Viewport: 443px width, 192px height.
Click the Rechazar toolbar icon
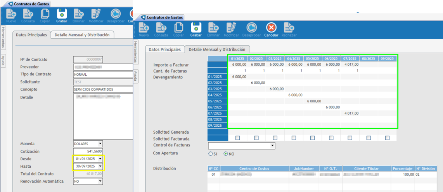289,28
